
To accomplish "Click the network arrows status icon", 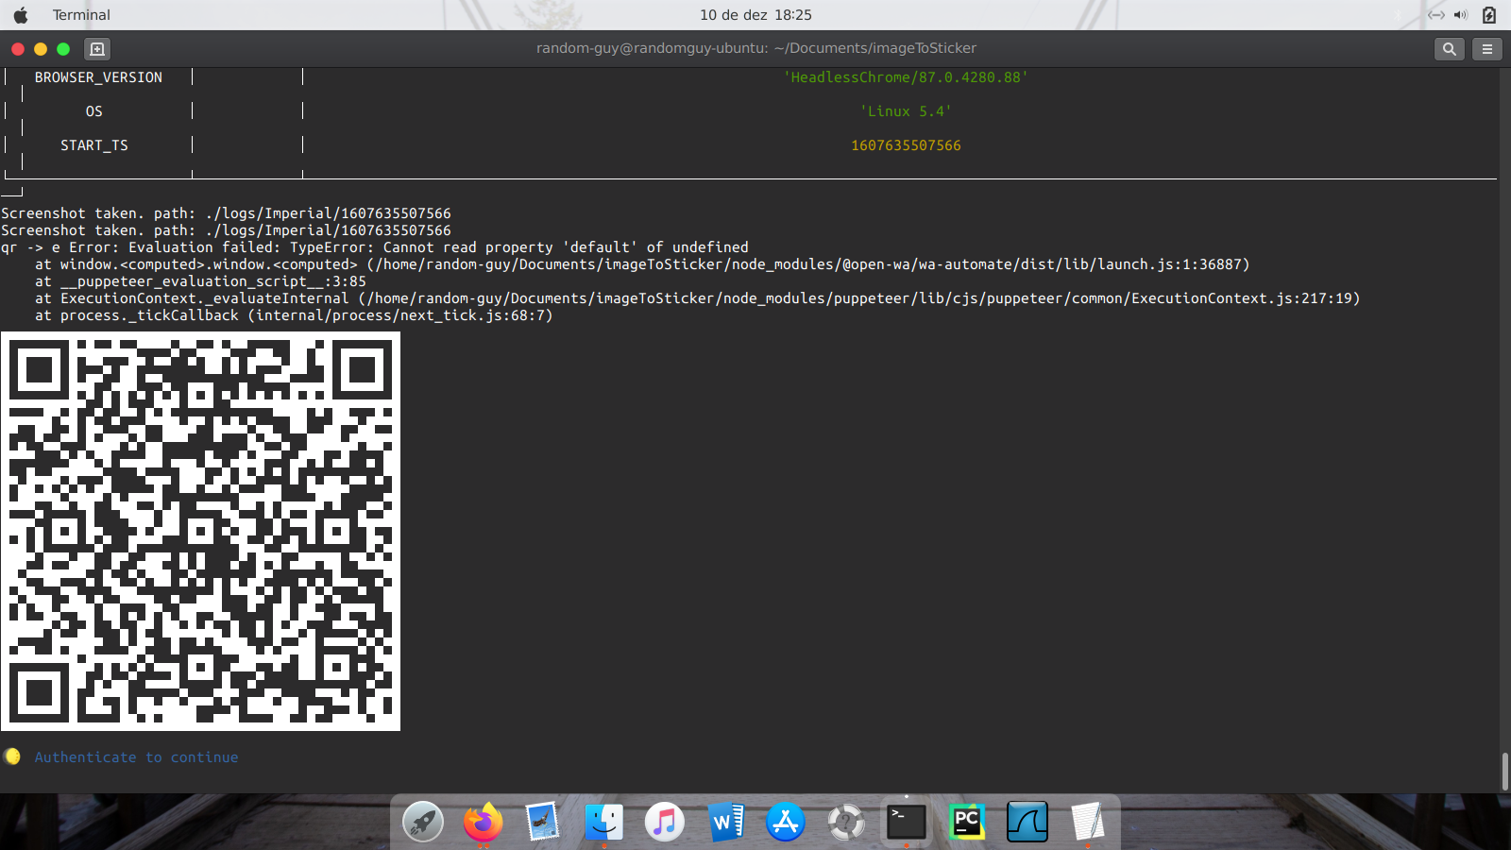I will tap(1435, 14).
